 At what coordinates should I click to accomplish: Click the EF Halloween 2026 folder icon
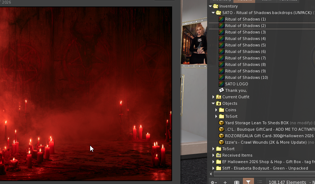point(219,162)
